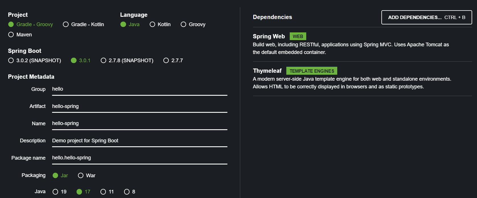Pick Groovy as the language
Screen dimensions: 477x198
click(x=184, y=24)
